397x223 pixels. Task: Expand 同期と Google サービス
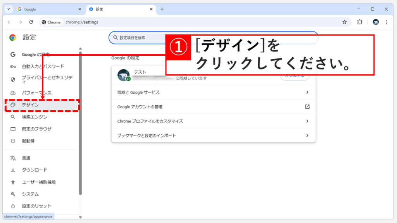coord(213,92)
